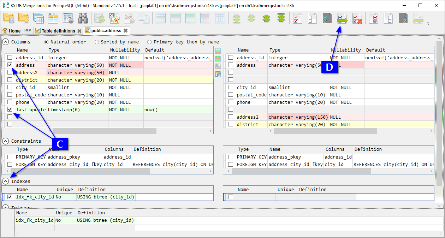Uncheck the idx_fk_city_id index checkbox
This screenshot has width=445, height=238.
click(x=10, y=197)
